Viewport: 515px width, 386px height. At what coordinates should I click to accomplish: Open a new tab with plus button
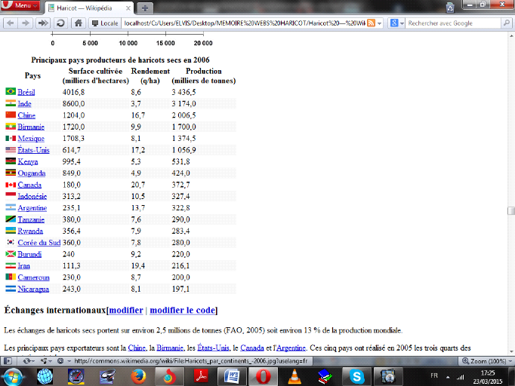(x=145, y=8)
